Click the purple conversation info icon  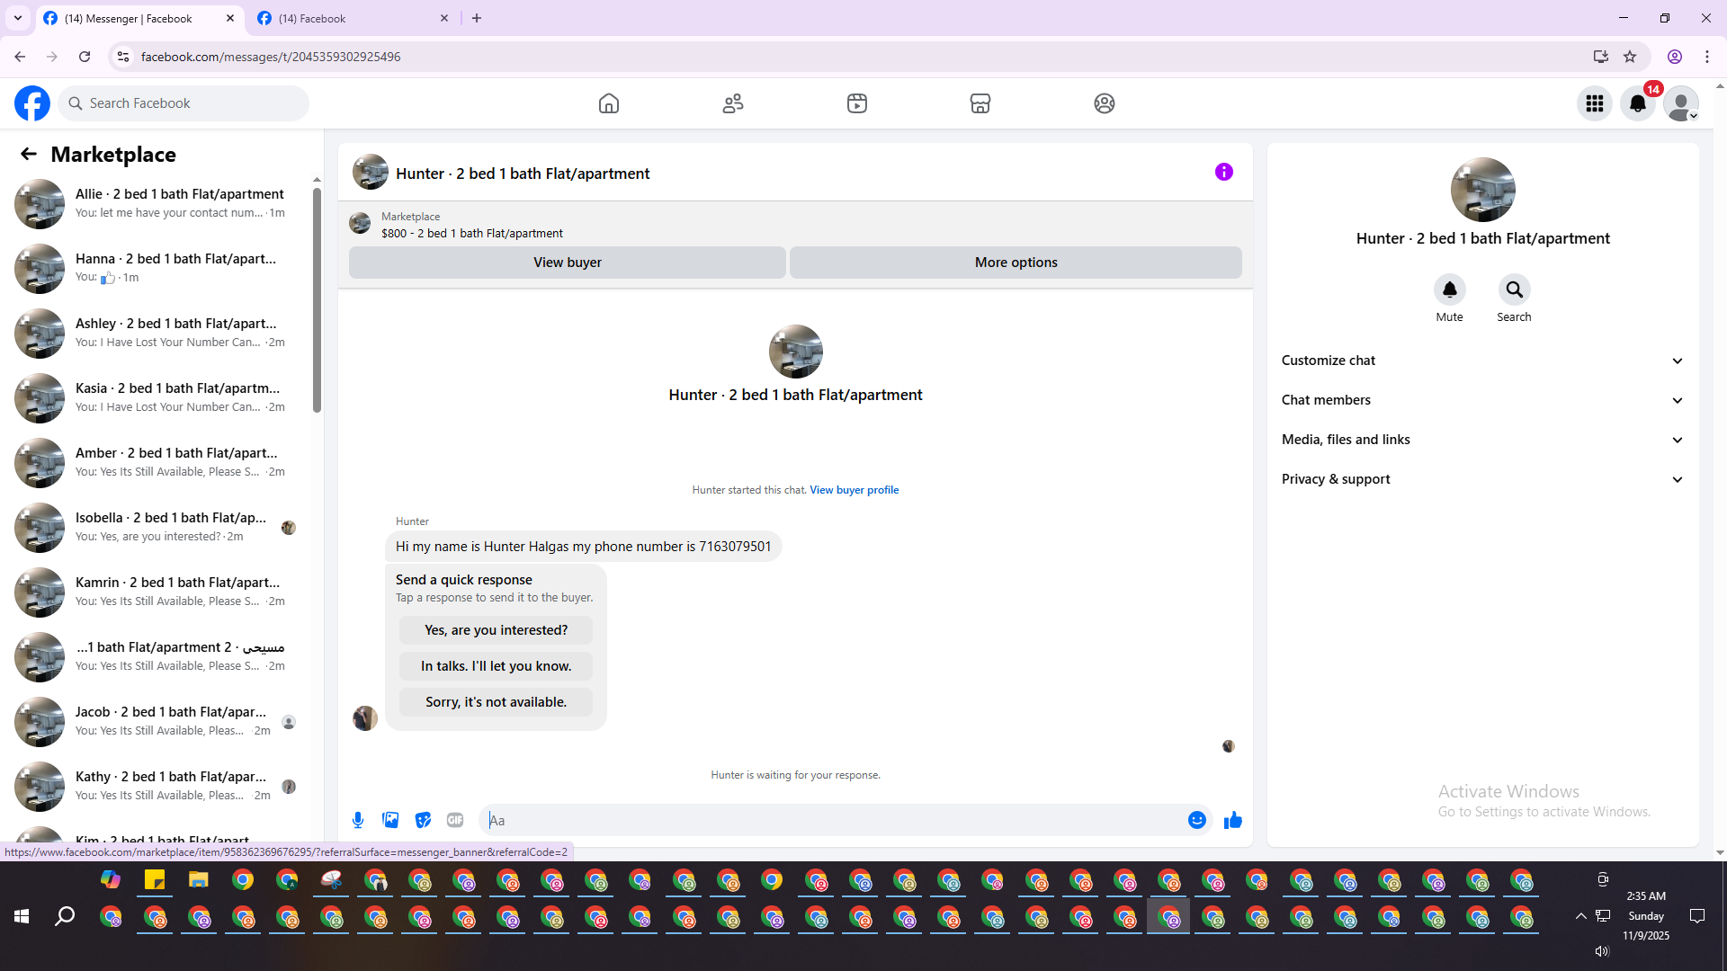click(1223, 172)
